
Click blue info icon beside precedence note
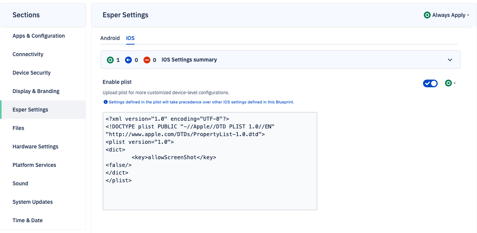pos(105,102)
